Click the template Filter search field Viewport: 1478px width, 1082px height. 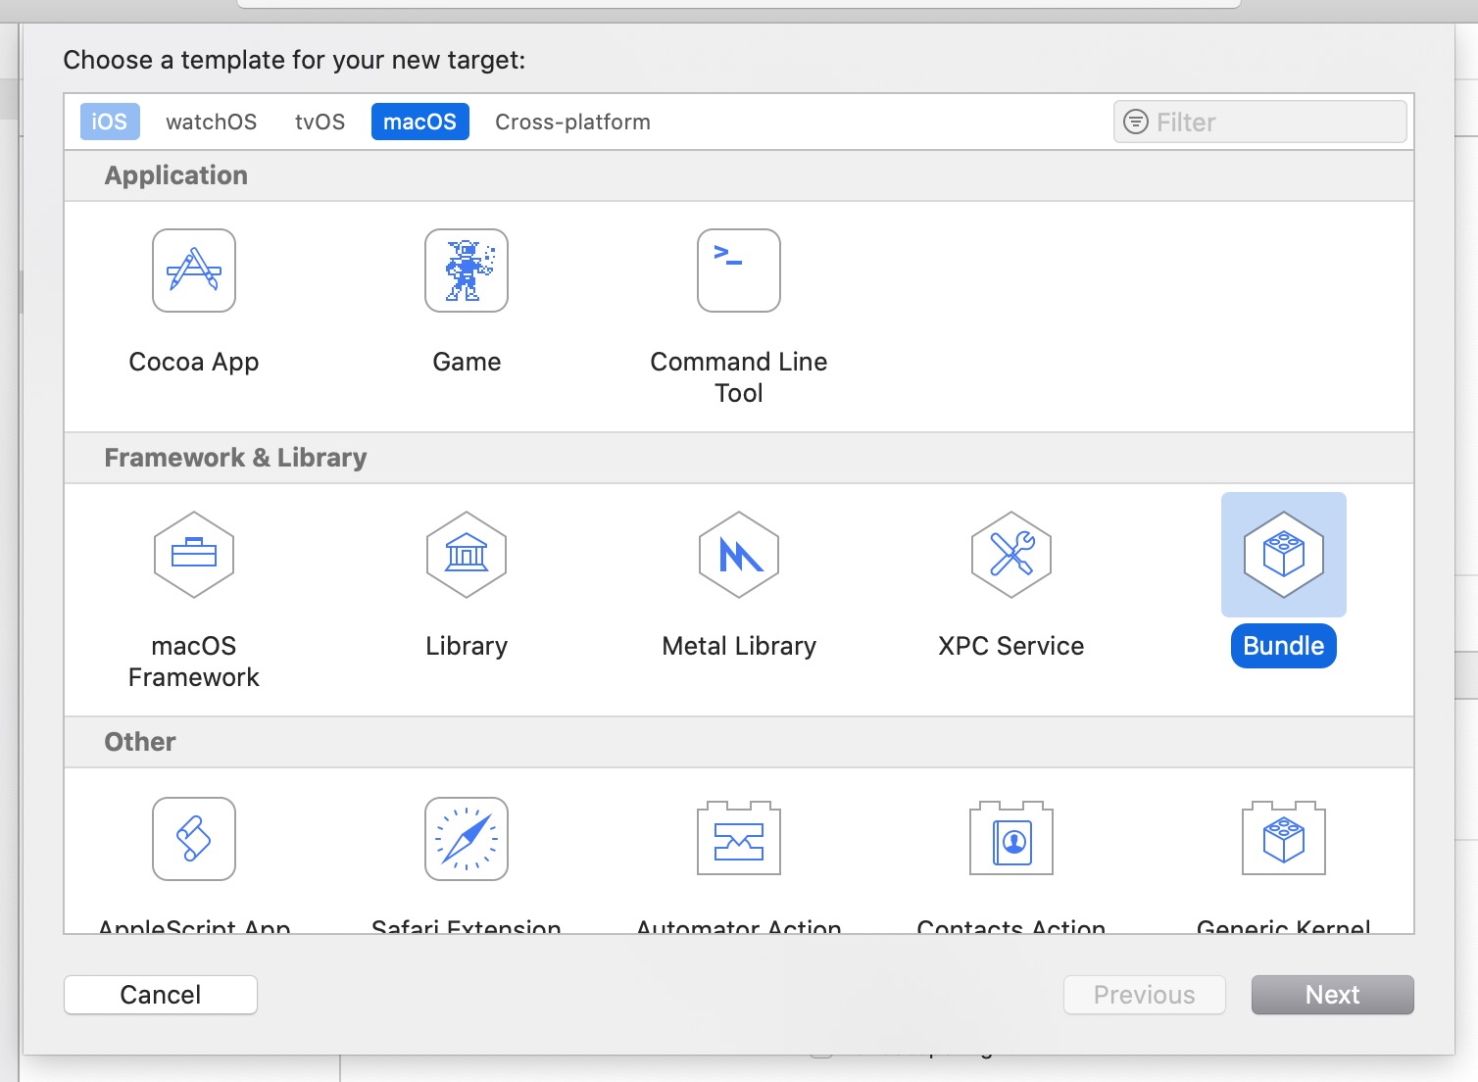pyautogui.click(x=1258, y=122)
